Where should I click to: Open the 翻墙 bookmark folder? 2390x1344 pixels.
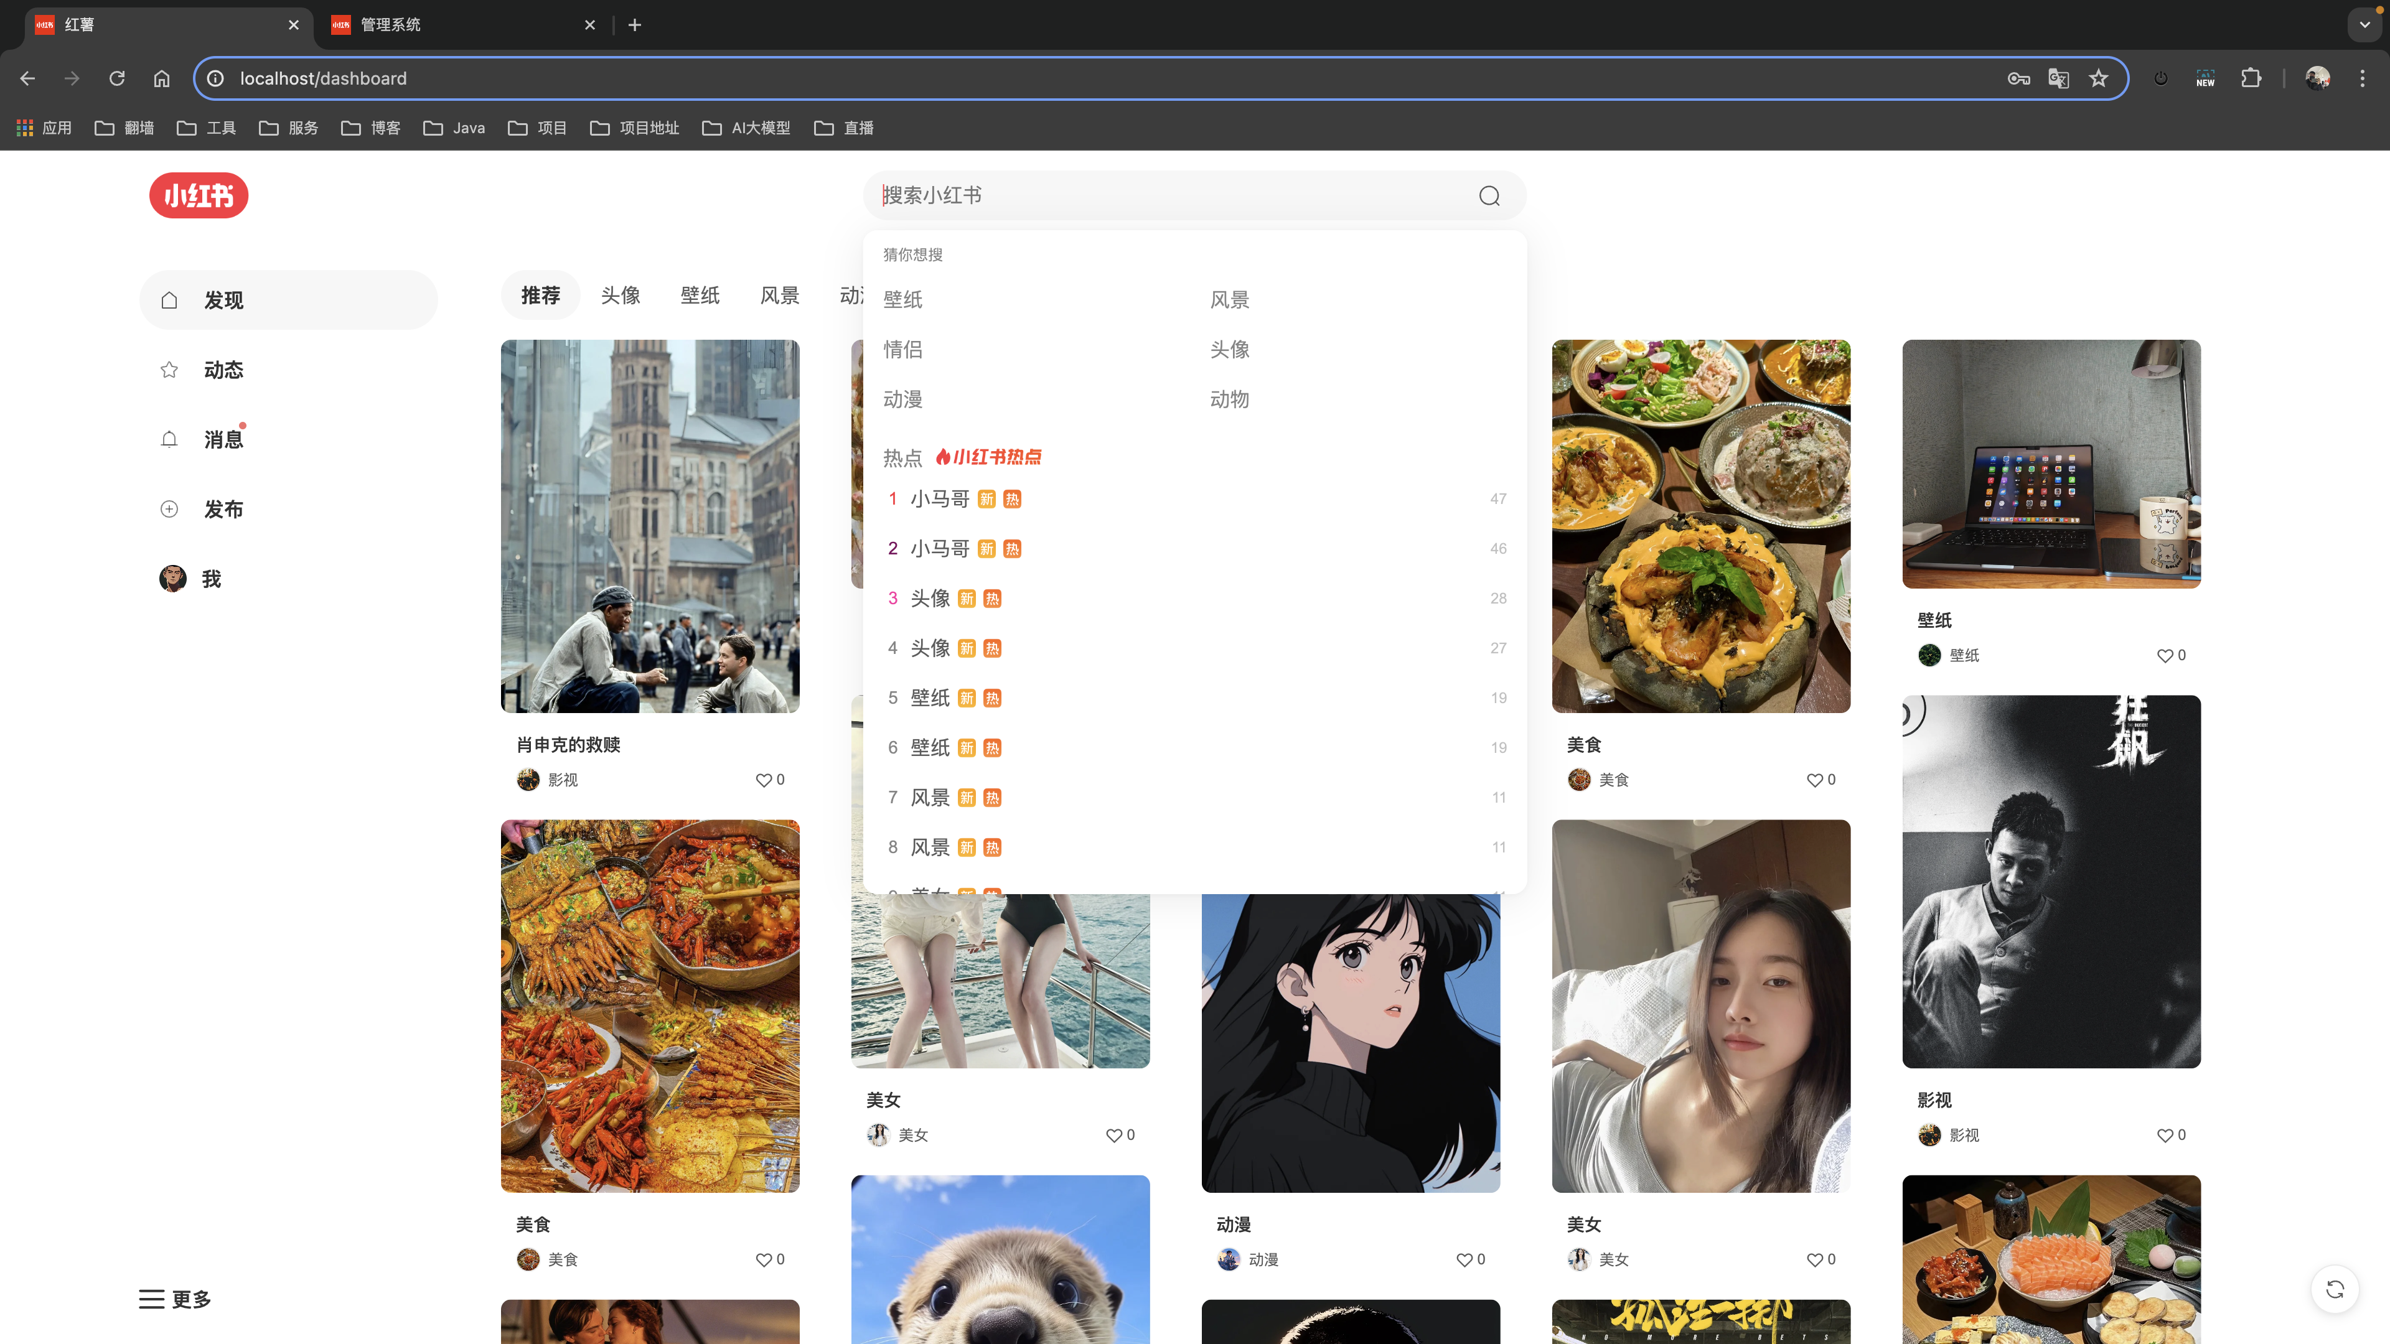(125, 128)
